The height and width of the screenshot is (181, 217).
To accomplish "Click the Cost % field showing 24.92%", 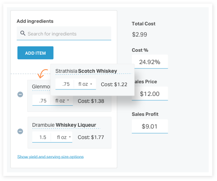I will (150, 62).
